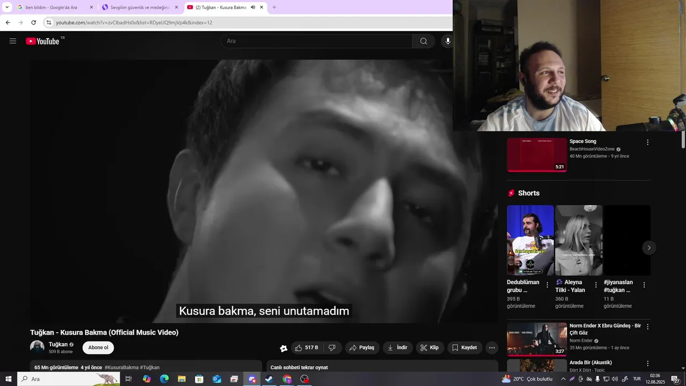Dislike the video with the thumbs-down button
This screenshot has width=686, height=386.
click(332, 348)
